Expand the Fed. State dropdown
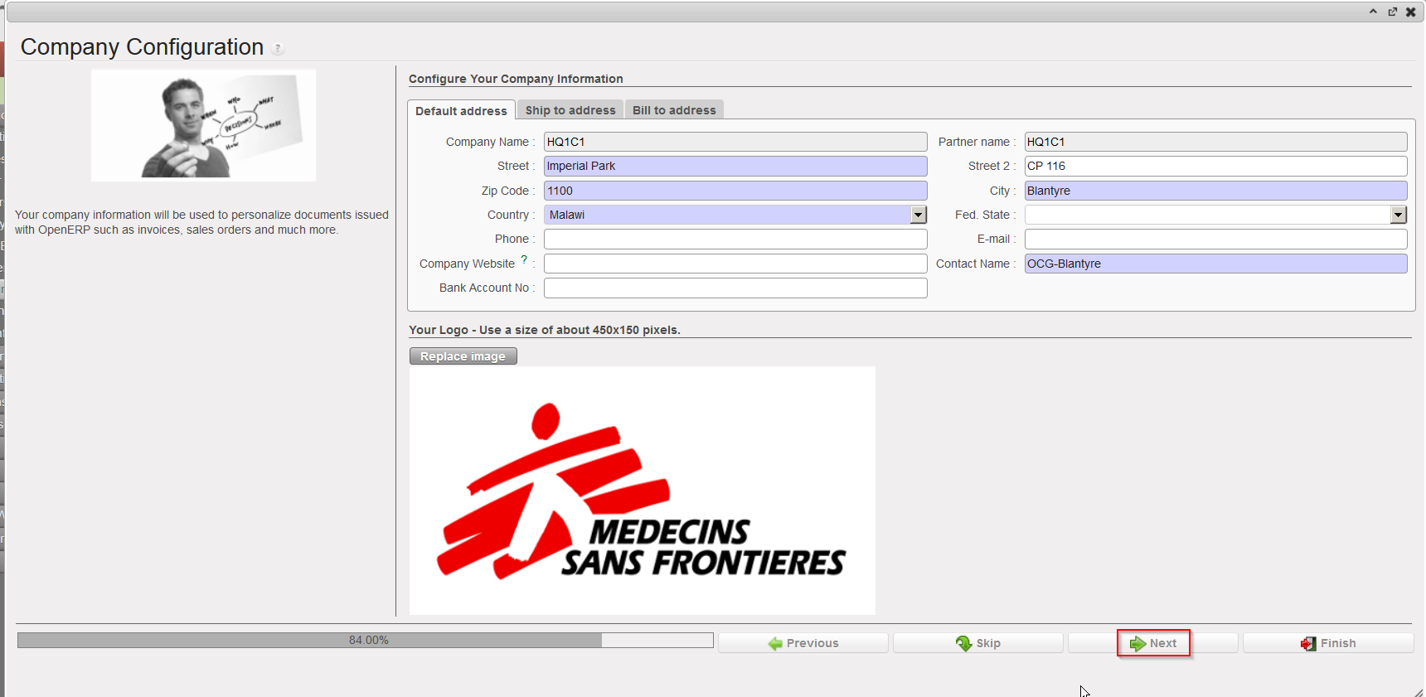 (x=1399, y=215)
